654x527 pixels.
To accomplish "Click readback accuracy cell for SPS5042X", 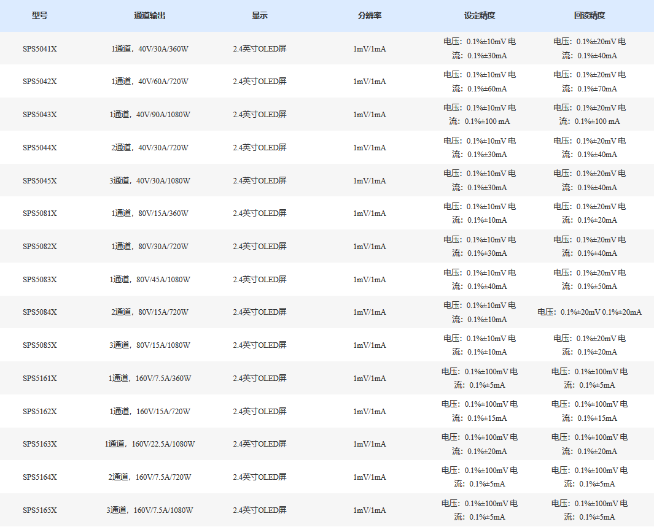I will click(590, 82).
